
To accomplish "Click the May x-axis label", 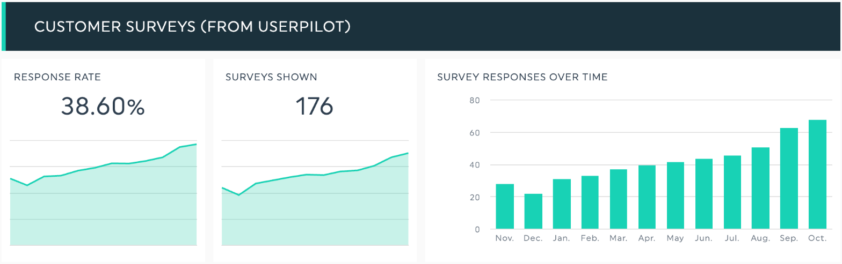I will point(676,239).
